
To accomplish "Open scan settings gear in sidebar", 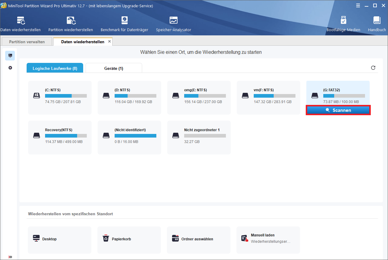I will (10, 68).
